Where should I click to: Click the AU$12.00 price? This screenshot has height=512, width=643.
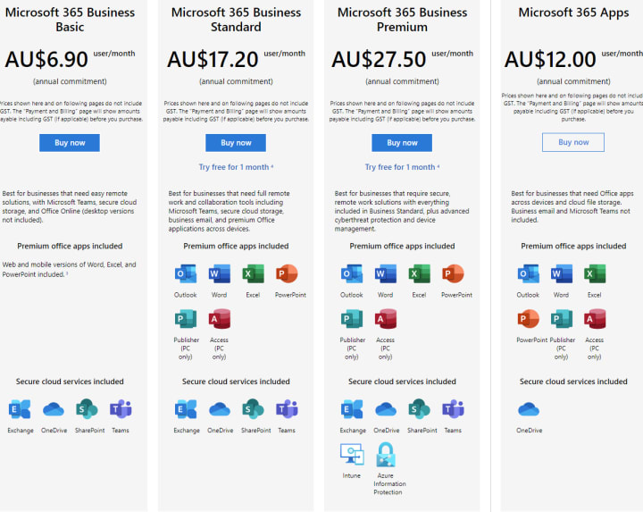coord(550,59)
